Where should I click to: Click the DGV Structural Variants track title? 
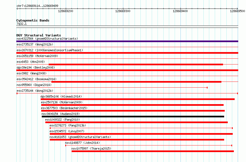pos(39,35)
